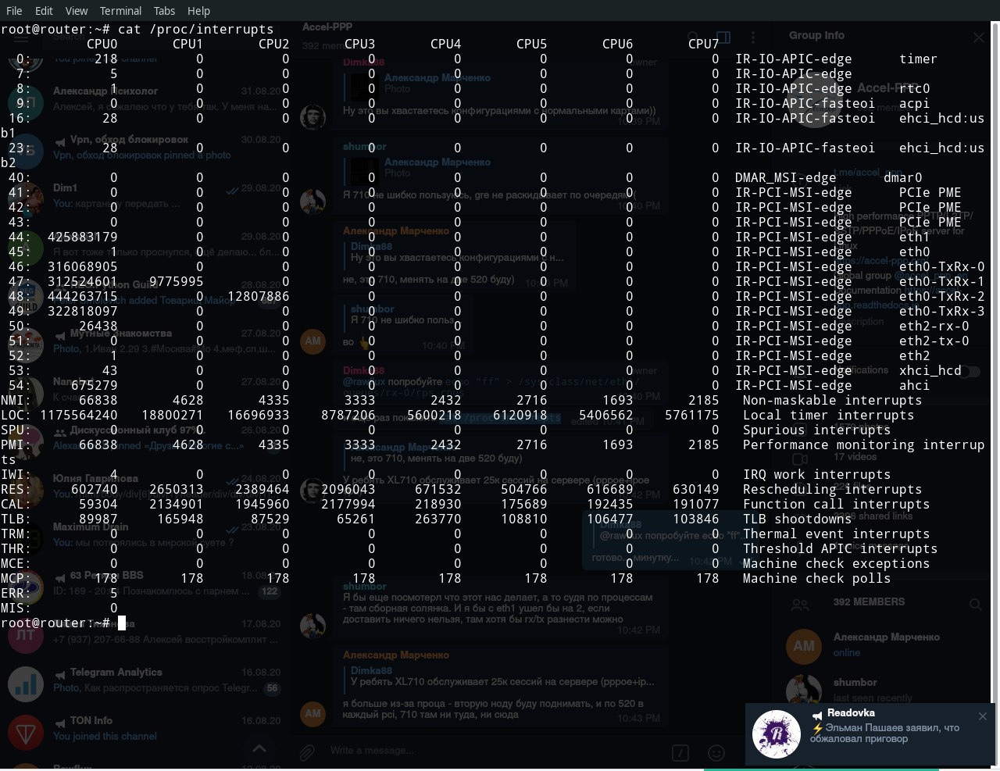Click the 'eth2-rx-0' interrupt name
This screenshot has width=1000, height=771.
934,327
